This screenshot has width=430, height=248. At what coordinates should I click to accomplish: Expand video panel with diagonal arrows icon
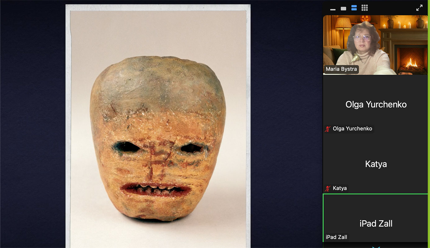(419, 8)
